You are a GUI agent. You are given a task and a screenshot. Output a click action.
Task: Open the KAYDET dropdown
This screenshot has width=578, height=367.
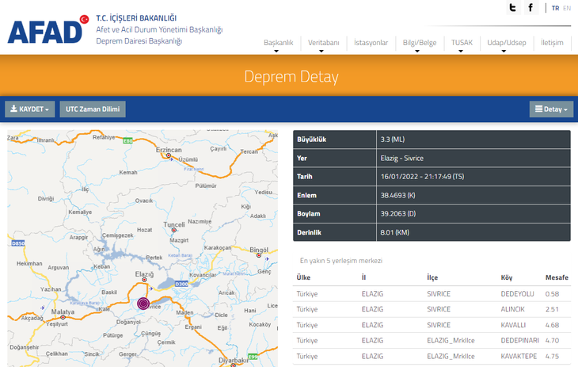point(29,109)
